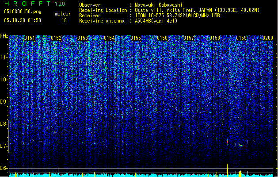This screenshot has width=278, height=177.
Task: Click the 0155 time marker
Action: tap(136, 38)
